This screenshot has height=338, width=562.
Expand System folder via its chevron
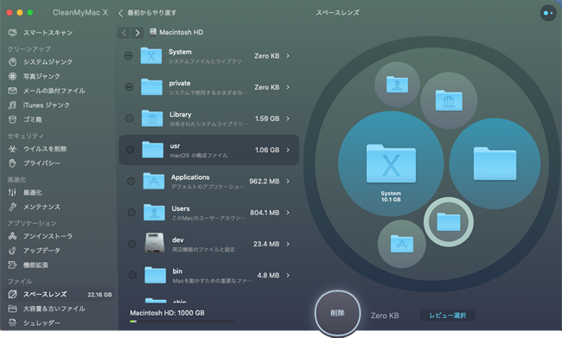[288, 56]
